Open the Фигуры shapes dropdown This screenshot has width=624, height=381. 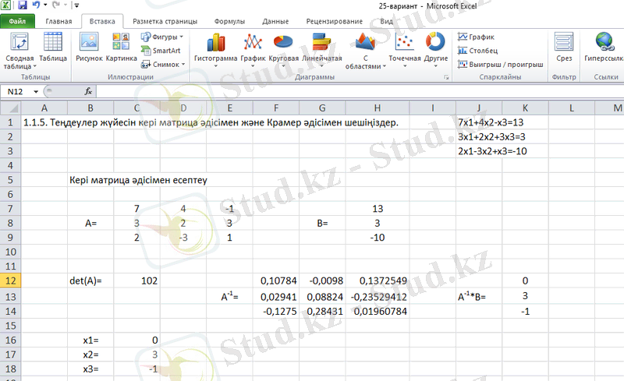point(162,37)
